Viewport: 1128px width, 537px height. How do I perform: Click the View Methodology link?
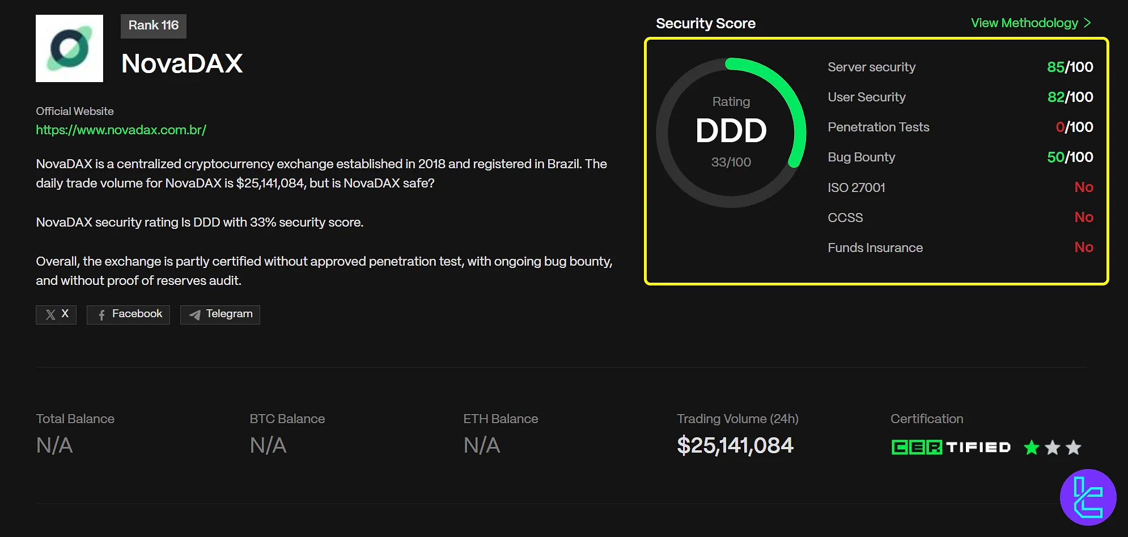point(1024,23)
